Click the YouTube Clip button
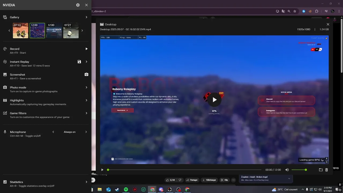343x193 pixels. [225, 180]
